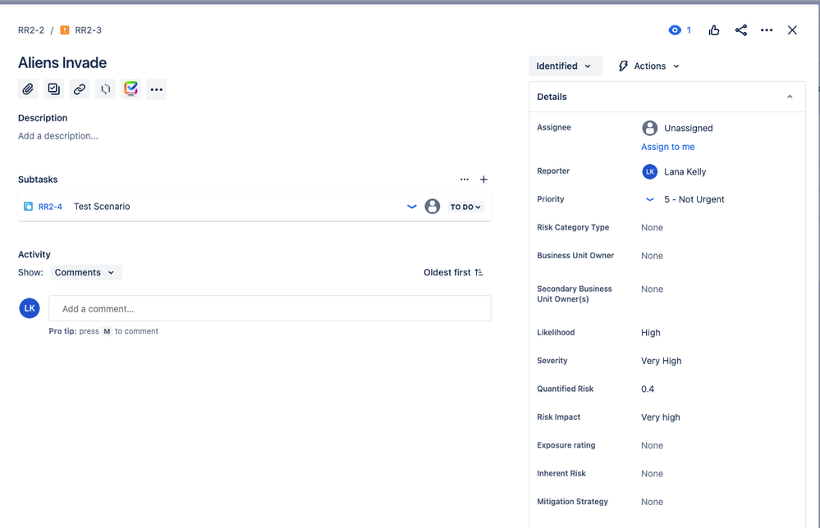Image resolution: width=820 pixels, height=528 pixels.
Task: Click the watcher count number 1
Action: (689, 30)
